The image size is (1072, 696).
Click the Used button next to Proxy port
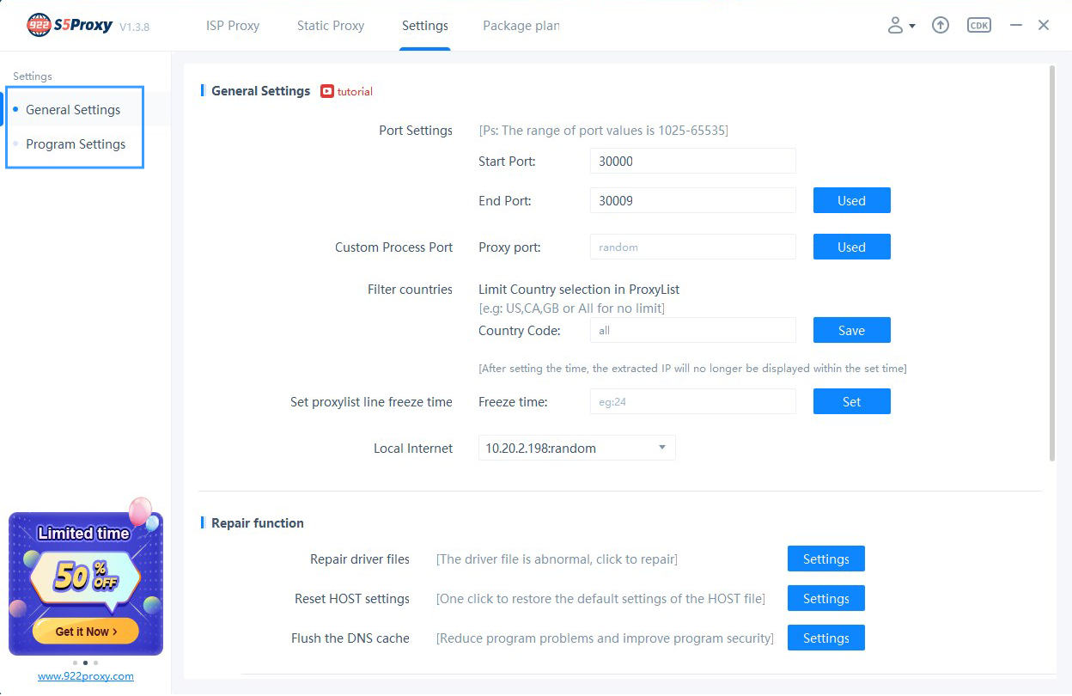pyautogui.click(x=851, y=247)
